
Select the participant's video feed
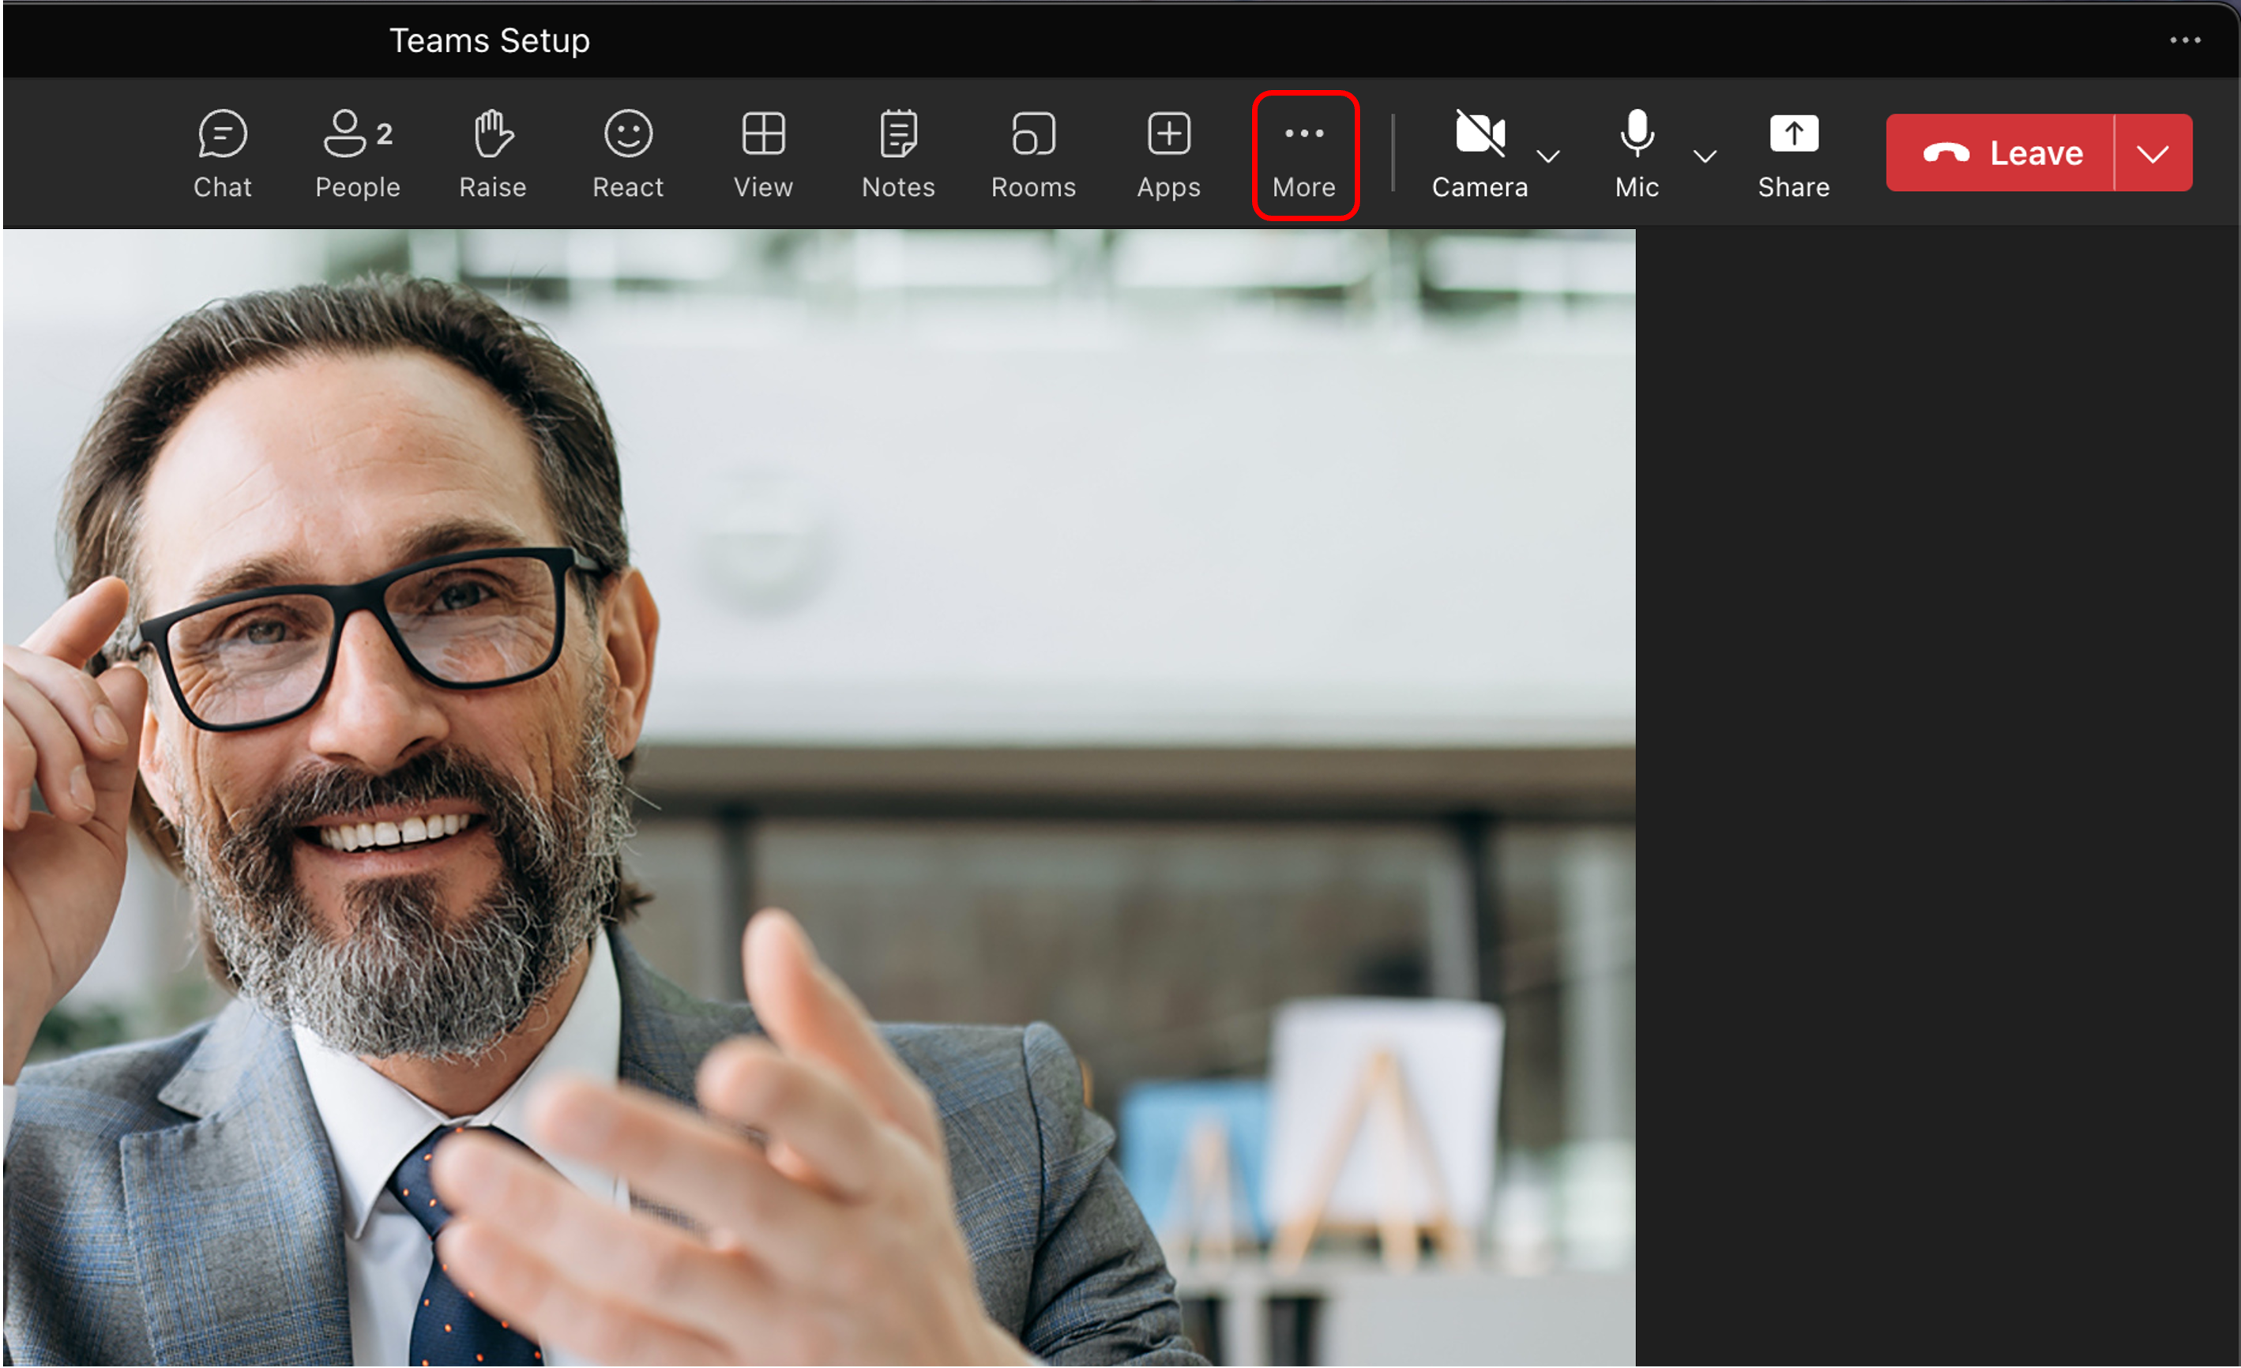(818, 796)
